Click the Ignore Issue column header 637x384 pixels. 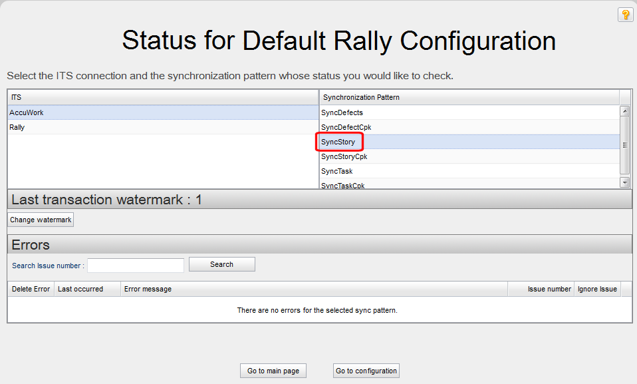pyautogui.click(x=596, y=289)
